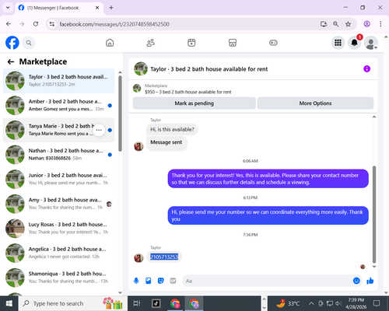Click the Windows taskbar search box
Viewport: 389px width, 311px height.
click(73, 303)
